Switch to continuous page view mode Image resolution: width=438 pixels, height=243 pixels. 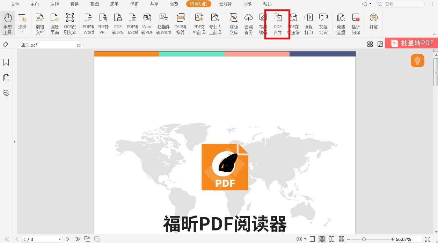(322, 239)
